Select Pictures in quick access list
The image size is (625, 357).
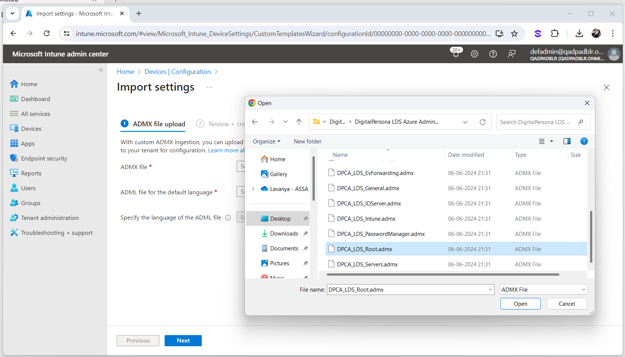point(279,263)
